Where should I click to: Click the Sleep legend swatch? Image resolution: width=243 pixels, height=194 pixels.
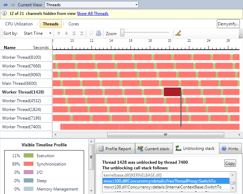click(29, 180)
